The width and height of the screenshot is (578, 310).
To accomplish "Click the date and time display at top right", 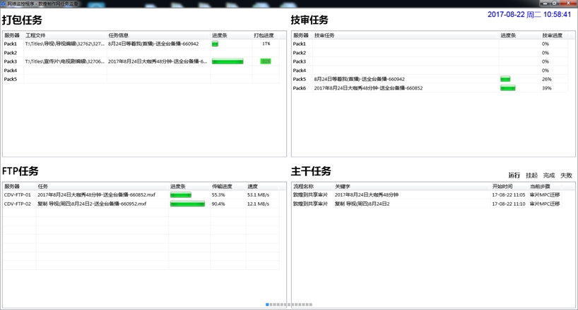I will (x=529, y=14).
